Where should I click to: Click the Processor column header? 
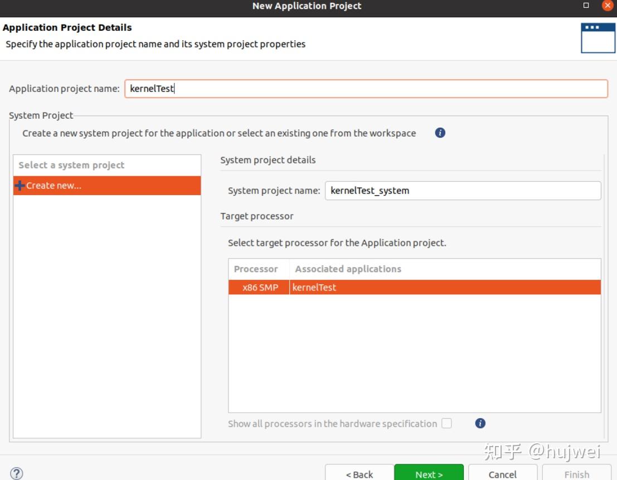click(x=256, y=269)
